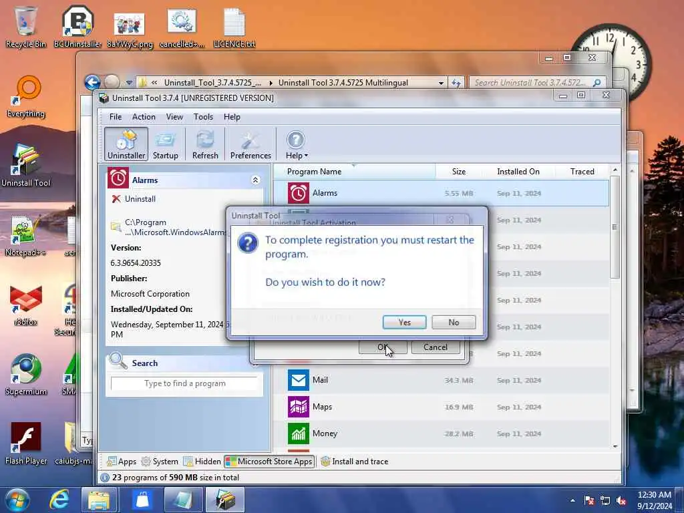Refresh the program list
Viewport: 684px width, 513px height.
pyautogui.click(x=205, y=144)
